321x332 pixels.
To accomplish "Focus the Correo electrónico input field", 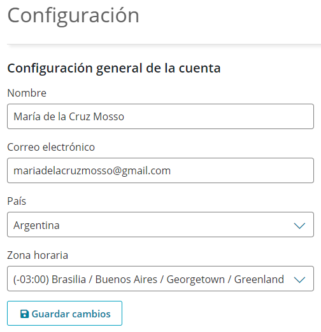I will tap(160, 170).
